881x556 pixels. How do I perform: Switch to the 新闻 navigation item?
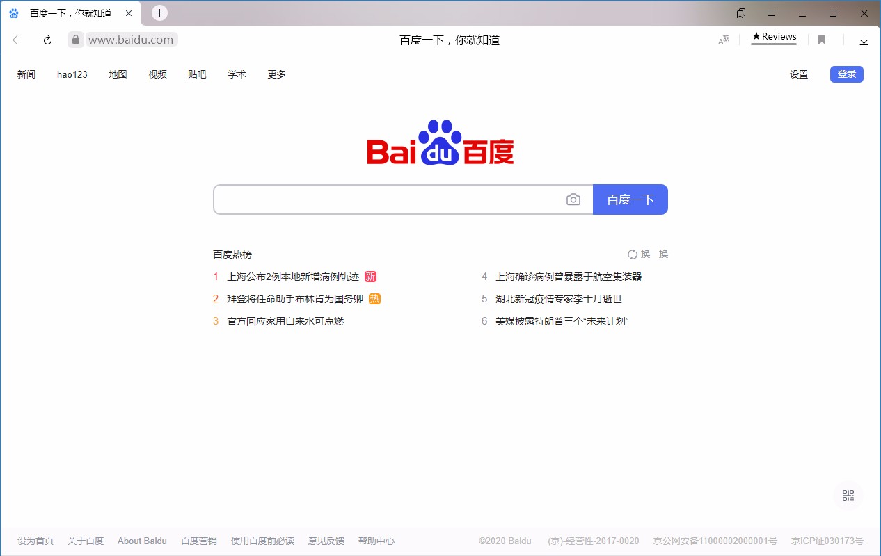(26, 74)
